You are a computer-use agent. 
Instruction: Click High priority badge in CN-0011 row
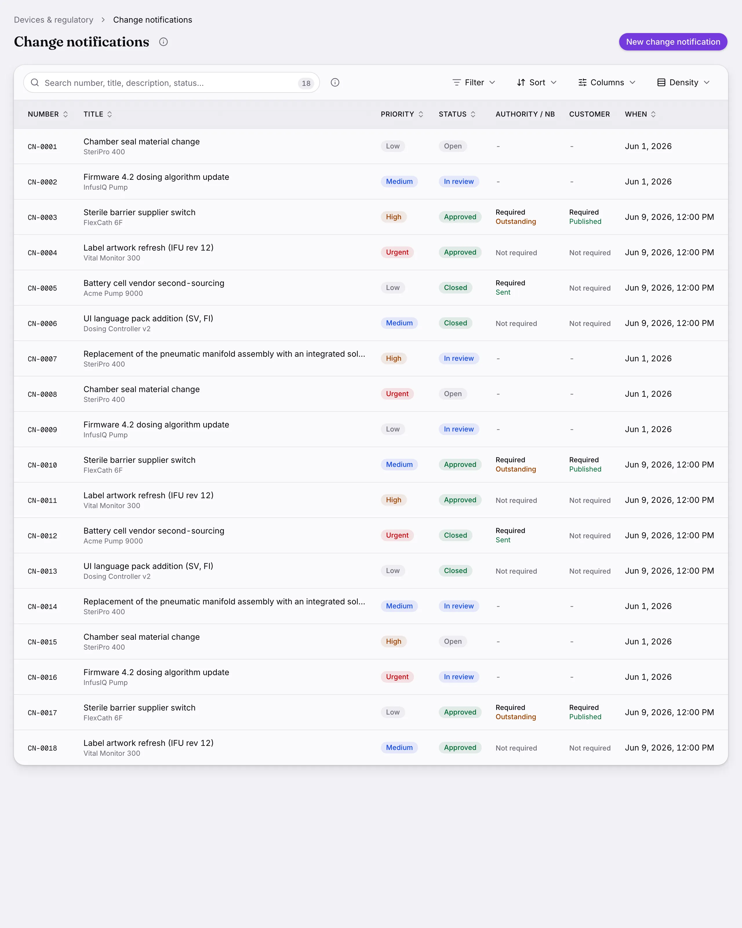point(394,500)
